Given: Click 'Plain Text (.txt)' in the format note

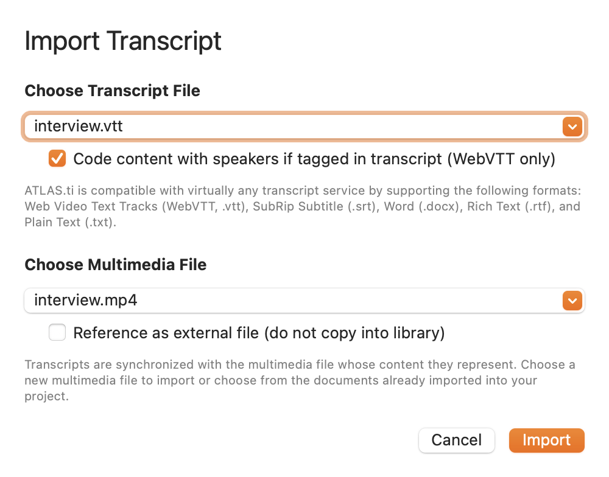Looking at the screenshot, I should pyautogui.click(x=71, y=222).
